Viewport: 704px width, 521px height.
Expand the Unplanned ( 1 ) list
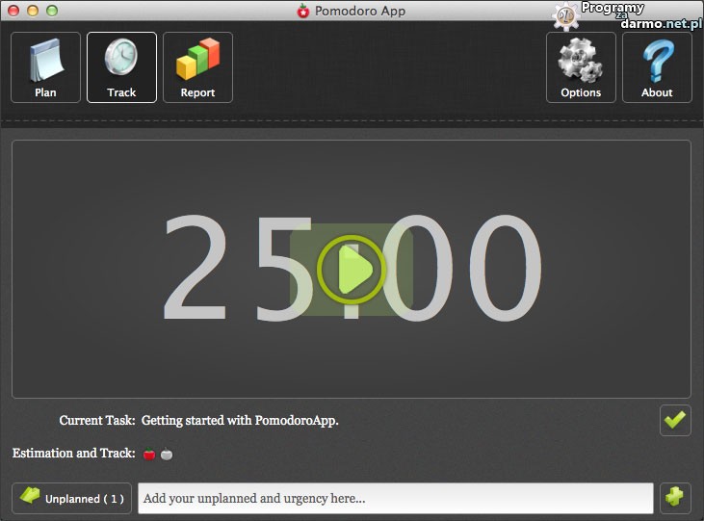point(72,499)
